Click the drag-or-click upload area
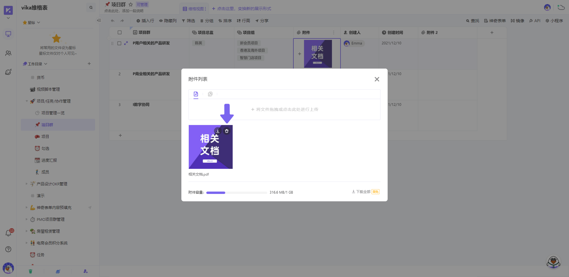The image size is (569, 277). (284, 109)
